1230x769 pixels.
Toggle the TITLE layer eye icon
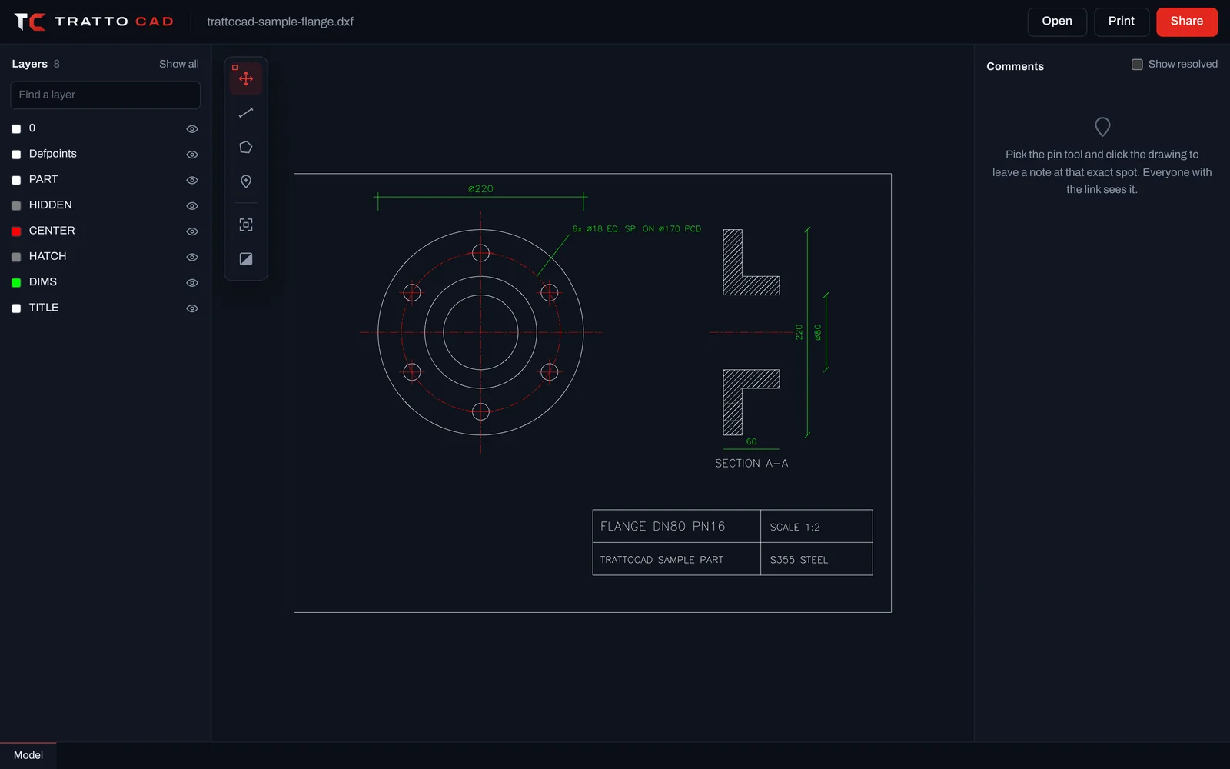coord(192,308)
